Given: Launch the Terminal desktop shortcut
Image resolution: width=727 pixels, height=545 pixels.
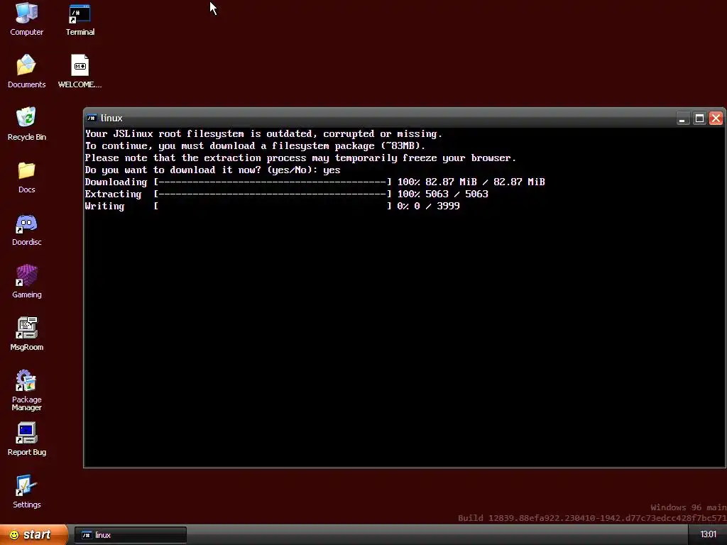Looking at the screenshot, I should [x=80, y=19].
